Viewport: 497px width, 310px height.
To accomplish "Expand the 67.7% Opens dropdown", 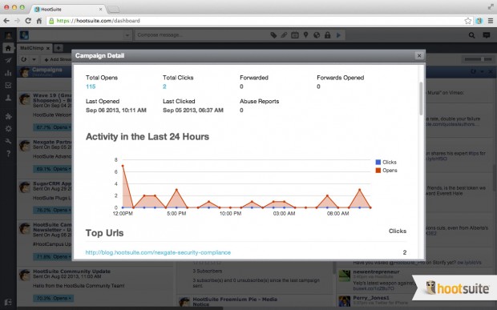I will point(53,127).
